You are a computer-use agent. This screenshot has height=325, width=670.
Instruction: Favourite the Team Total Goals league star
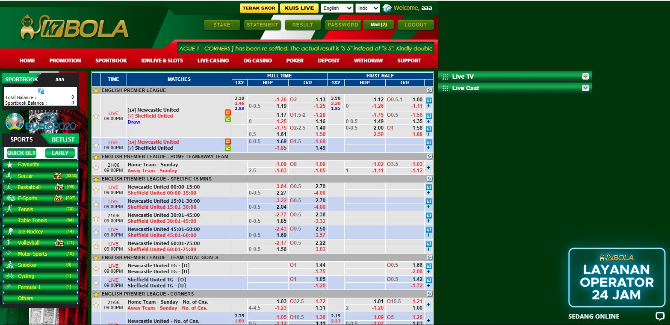click(x=96, y=258)
